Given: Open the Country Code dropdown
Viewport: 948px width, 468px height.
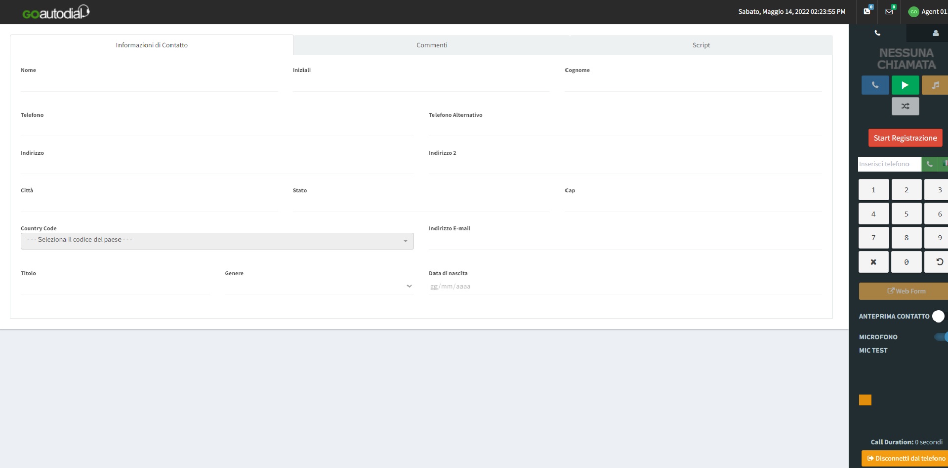Looking at the screenshot, I should click(x=217, y=241).
